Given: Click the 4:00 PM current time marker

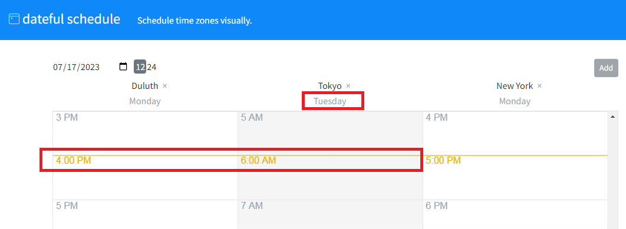Looking at the screenshot, I should coord(74,160).
